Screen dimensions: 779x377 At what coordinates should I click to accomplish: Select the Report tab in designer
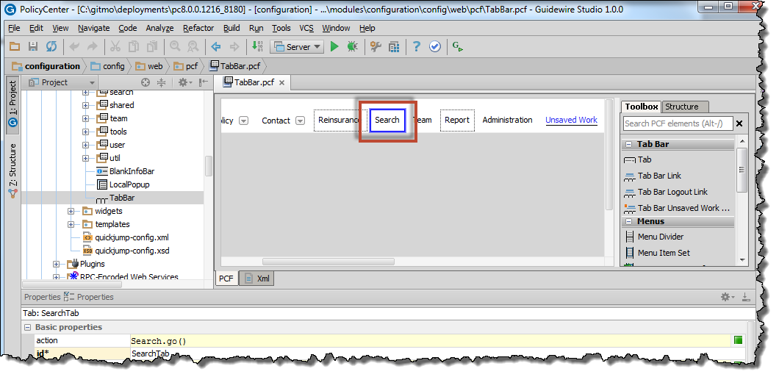pos(457,121)
